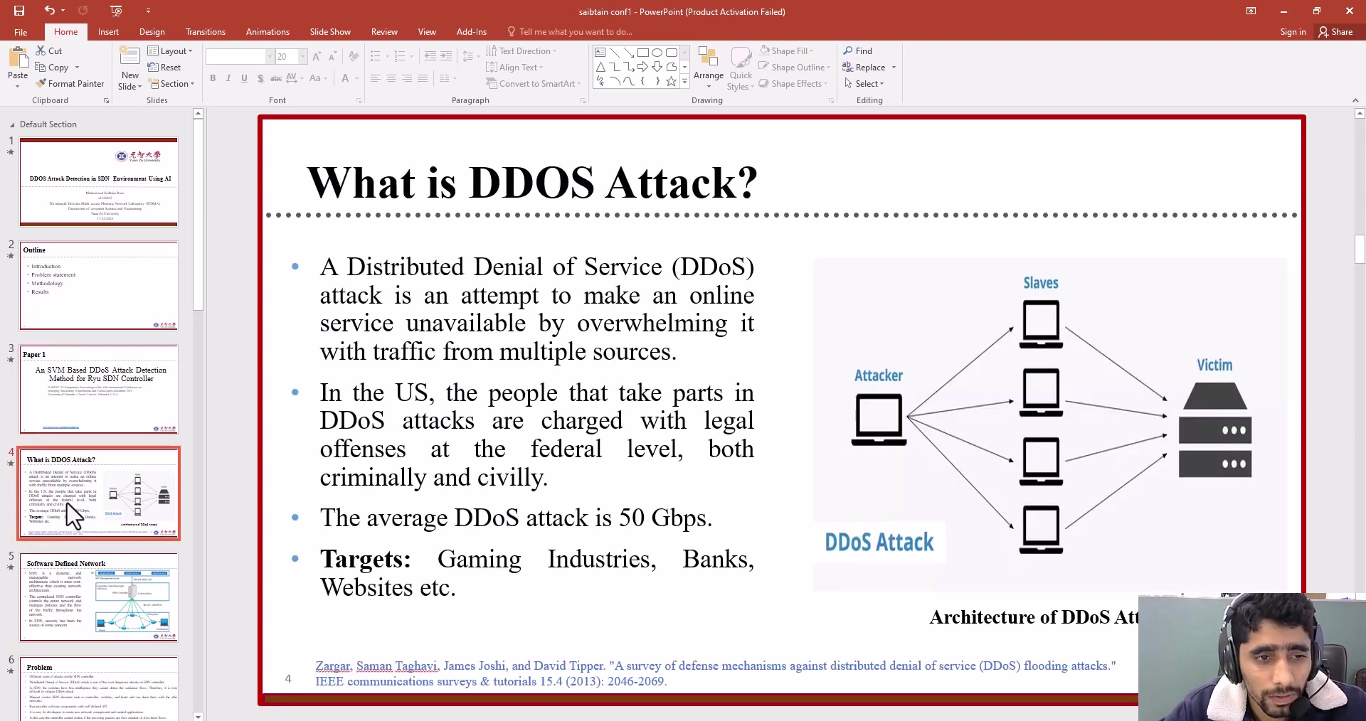
Task: Select slide 5 Software Defined Network thumbnail
Action: coord(99,597)
